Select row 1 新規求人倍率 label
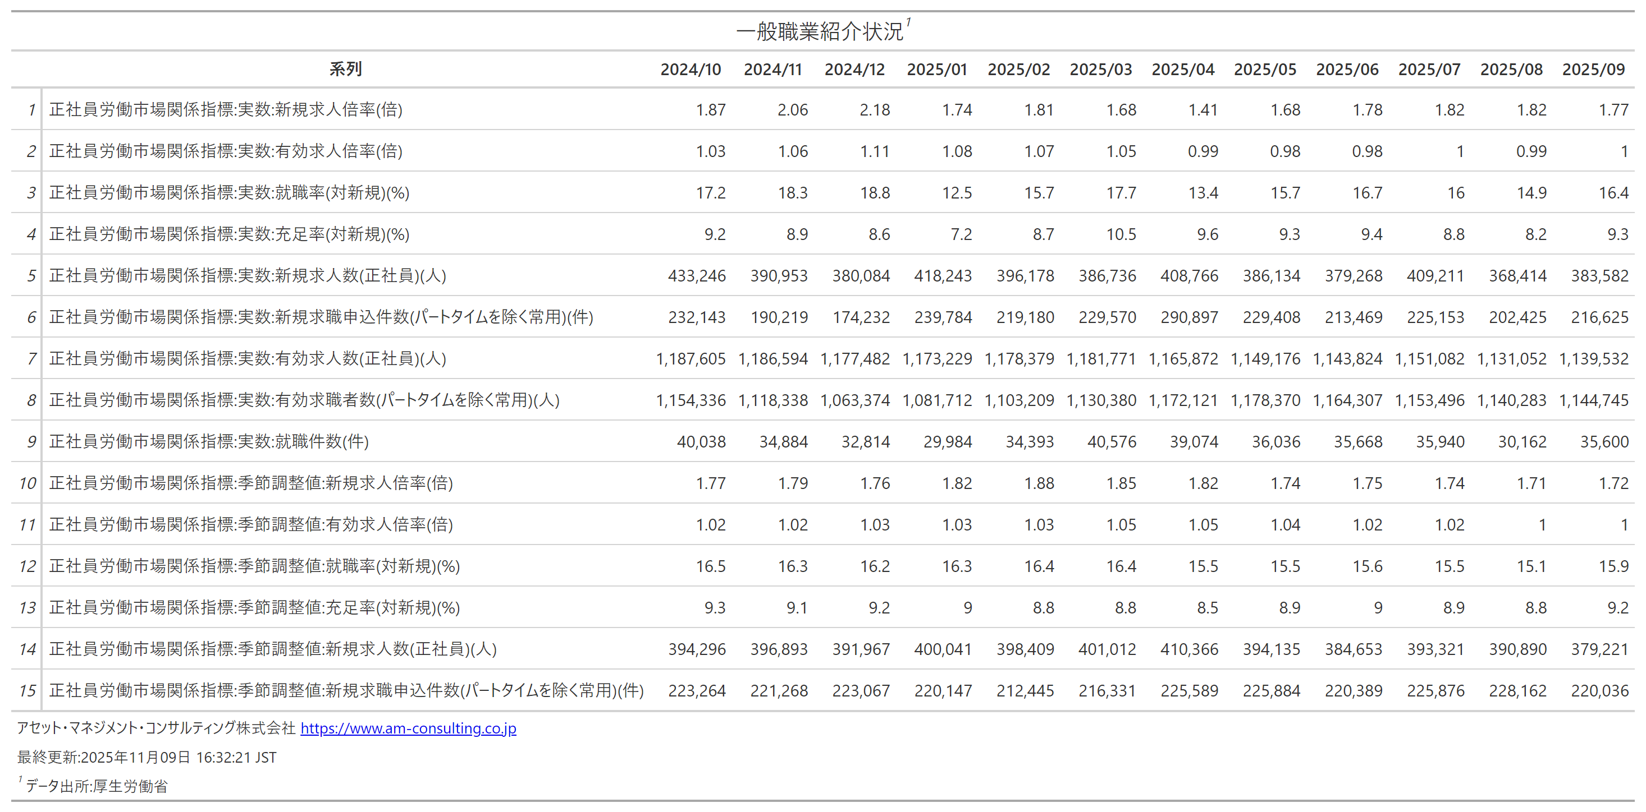This screenshot has width=1646, height=812. (226, 110)
